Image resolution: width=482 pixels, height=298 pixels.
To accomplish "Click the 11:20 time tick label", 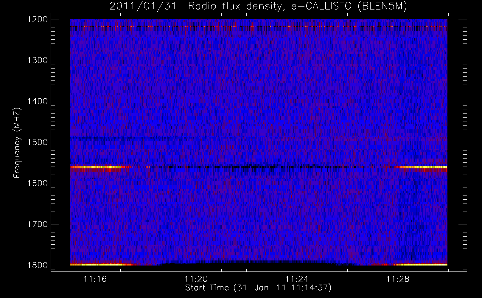I will (196, 279).
